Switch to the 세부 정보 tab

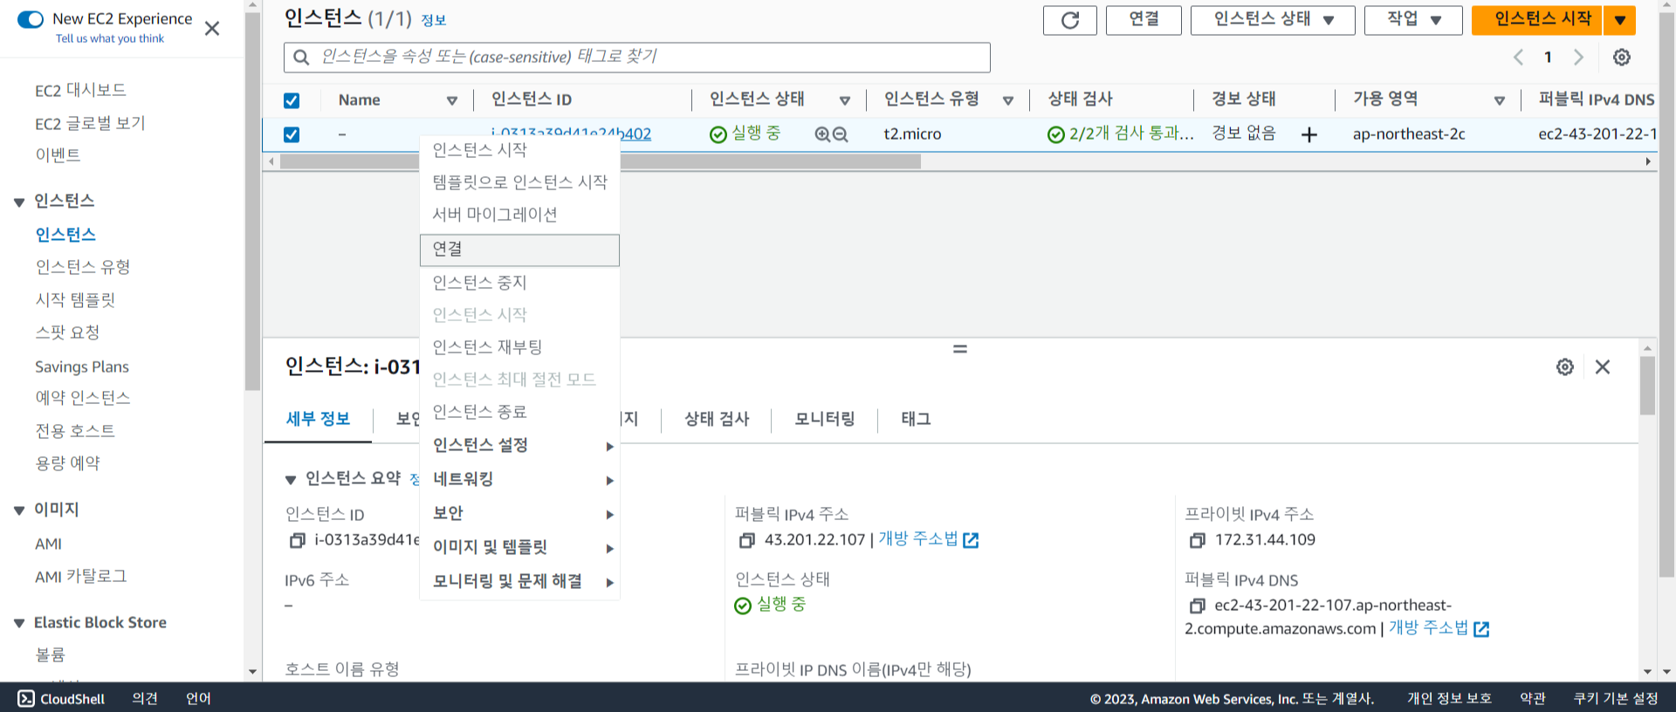click(x=318, y=420)
